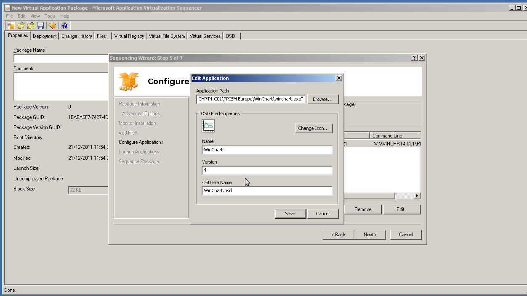The image size is (527, 296).
Task: Open the File menu
Action: click(x=9, y=16)
